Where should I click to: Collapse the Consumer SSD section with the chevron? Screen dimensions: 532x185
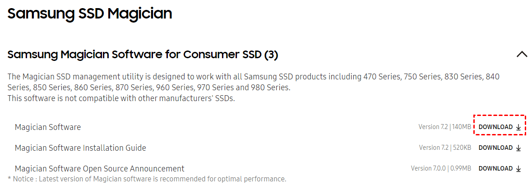point(522,55)
